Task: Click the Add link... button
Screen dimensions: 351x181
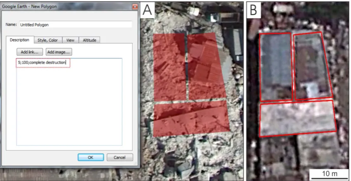Action: coord(30,52)
